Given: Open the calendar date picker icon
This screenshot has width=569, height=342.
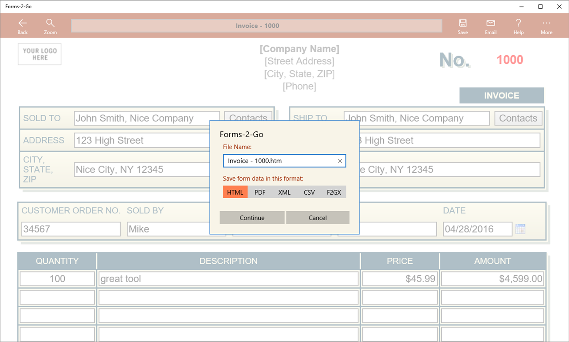Looking at the screenshot, I should (520, 229).
